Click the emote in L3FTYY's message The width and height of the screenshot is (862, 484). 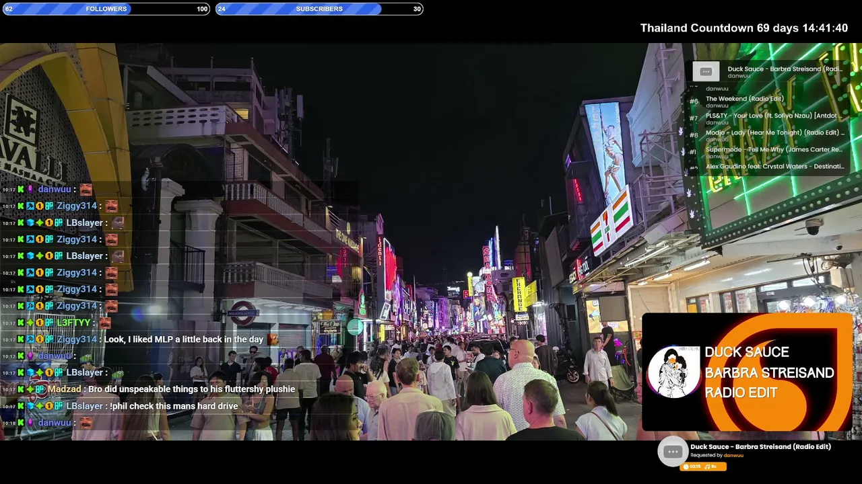pos(105,323)
